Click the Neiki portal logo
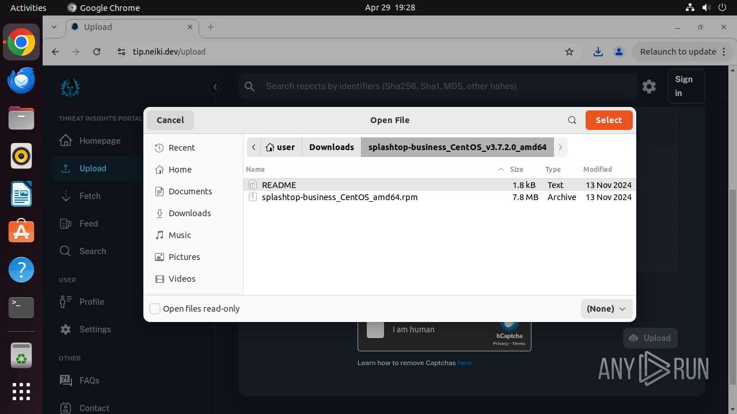This screenshot has width=737, height=414. (x=70, y=87)
